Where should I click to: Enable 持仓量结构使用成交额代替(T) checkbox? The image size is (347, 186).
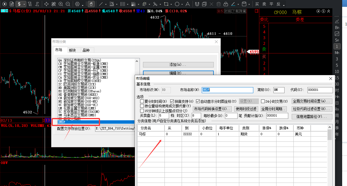pos(142,106)
